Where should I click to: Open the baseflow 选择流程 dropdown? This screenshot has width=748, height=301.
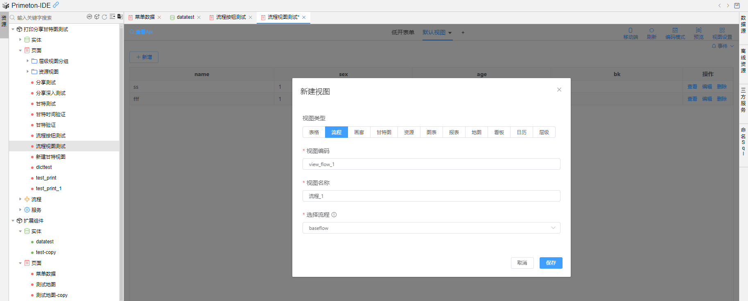[431, 228]
